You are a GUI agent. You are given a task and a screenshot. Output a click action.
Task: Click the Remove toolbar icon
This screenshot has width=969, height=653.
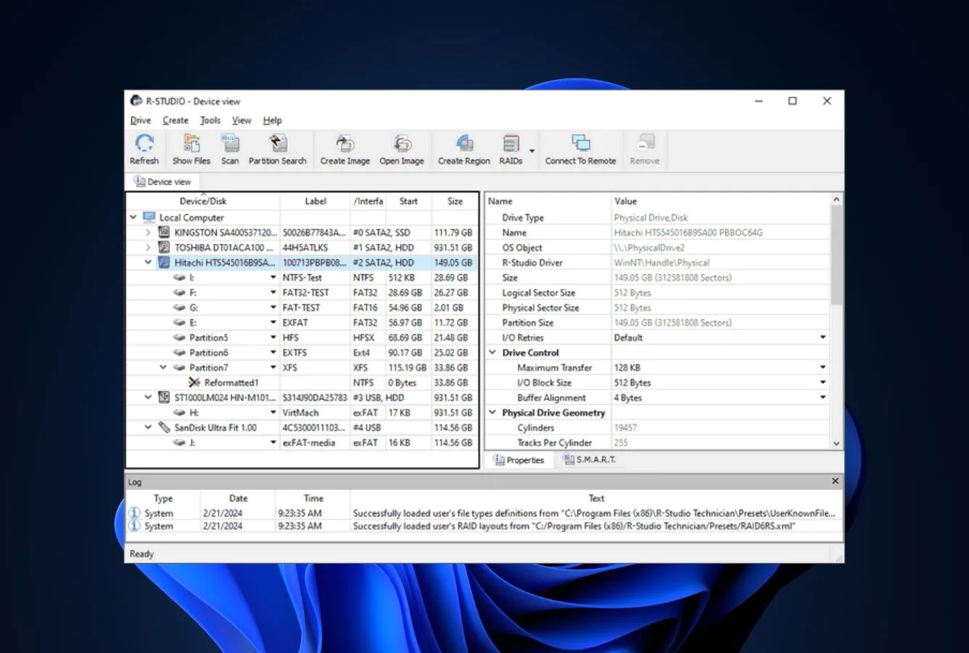click(645, 143)
